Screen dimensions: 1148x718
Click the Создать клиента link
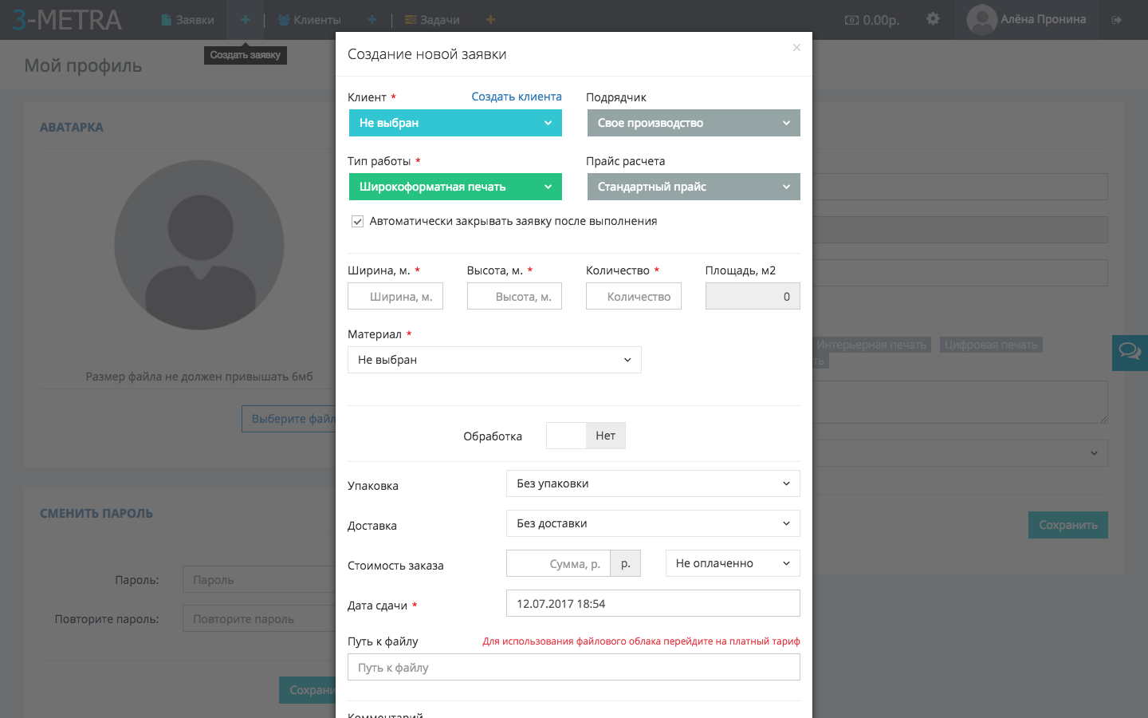[x=517, y=97]
